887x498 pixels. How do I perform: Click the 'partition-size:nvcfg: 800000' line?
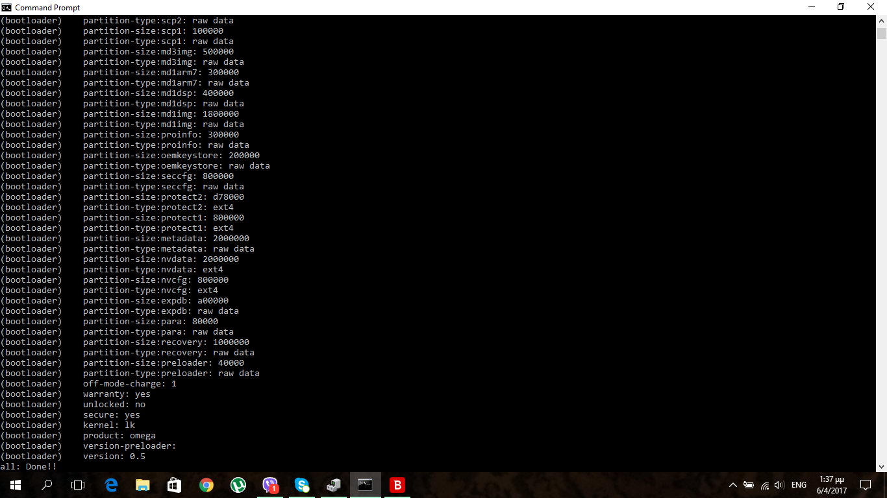[156, 280]
